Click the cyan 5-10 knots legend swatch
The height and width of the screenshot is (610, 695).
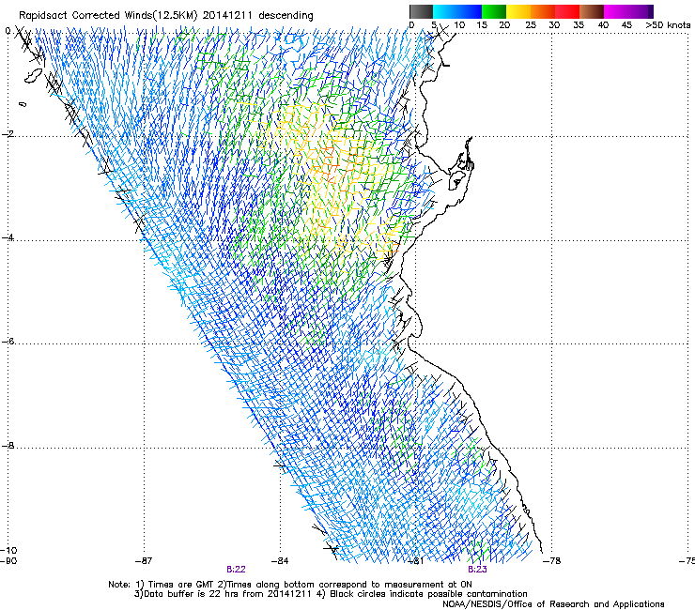point(444,11)
